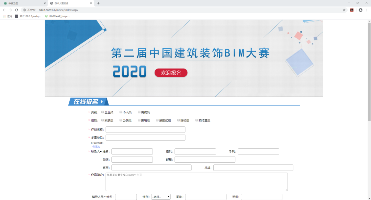Check the 装配式组 group checkbox

(x=157, y=120)
